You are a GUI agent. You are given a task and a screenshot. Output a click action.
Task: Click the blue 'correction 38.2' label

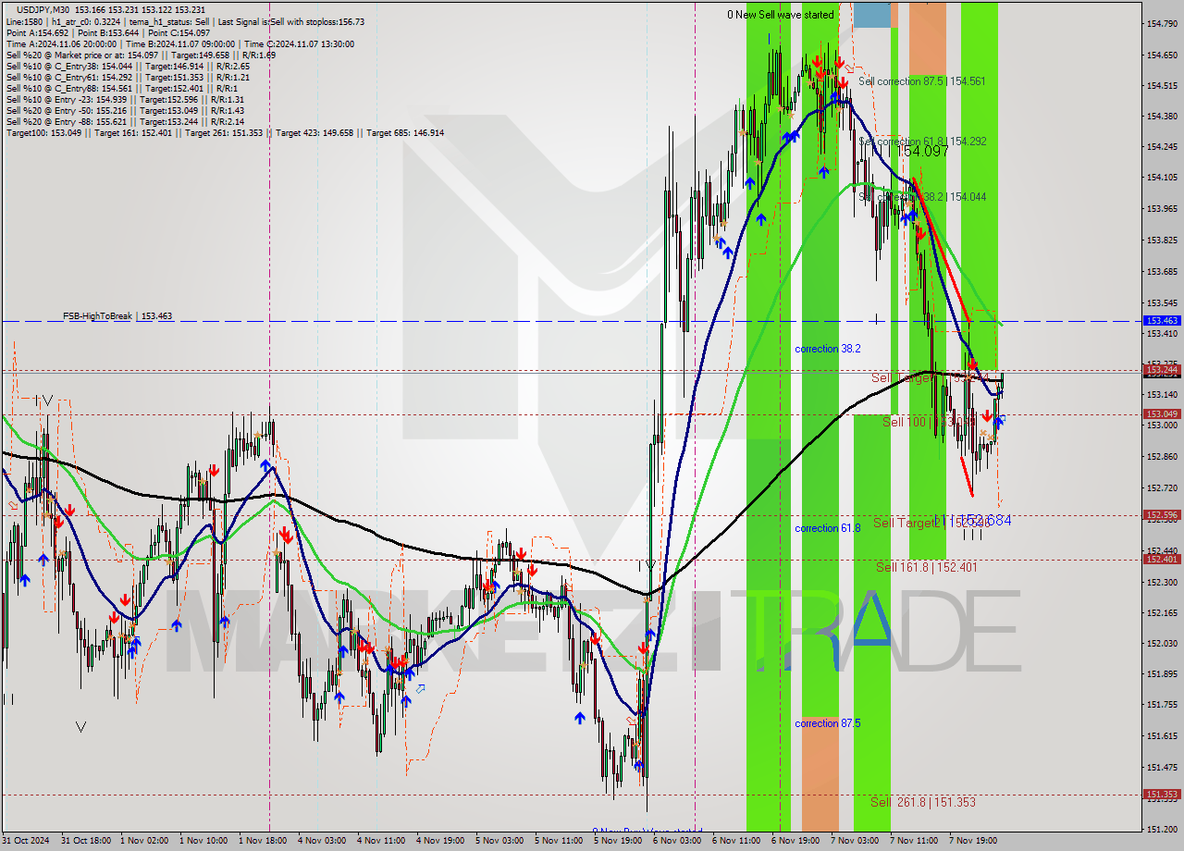pyautogui.click(x=828, y=349)
